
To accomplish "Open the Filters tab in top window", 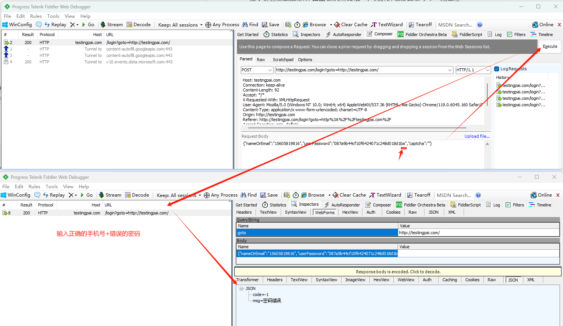I will pyautogui.click(x=516, y=35).
